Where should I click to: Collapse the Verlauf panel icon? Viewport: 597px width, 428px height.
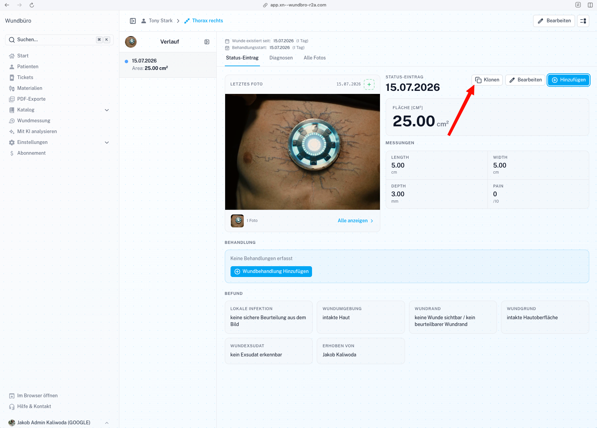point(207,42)
